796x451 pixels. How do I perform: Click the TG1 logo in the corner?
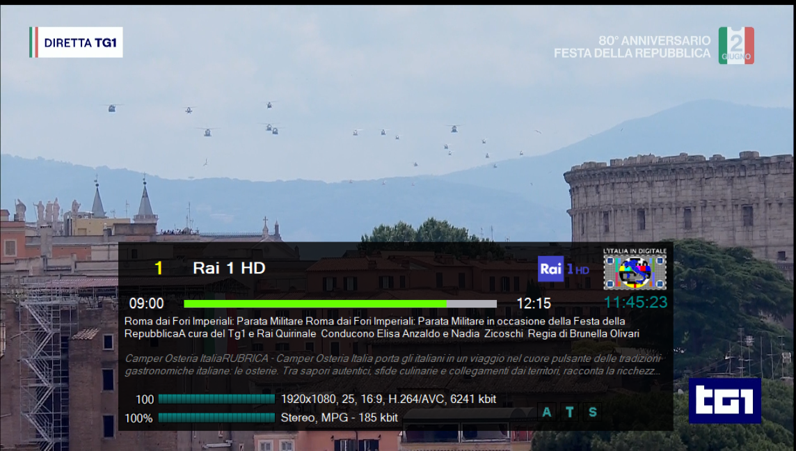[724, 400]
